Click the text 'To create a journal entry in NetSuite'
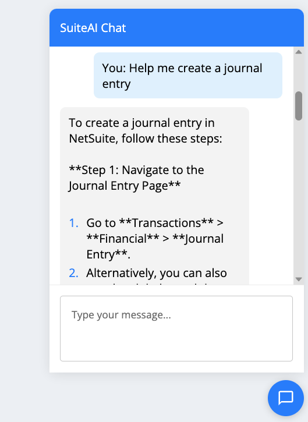308x422 pixels. pos(141,131)
